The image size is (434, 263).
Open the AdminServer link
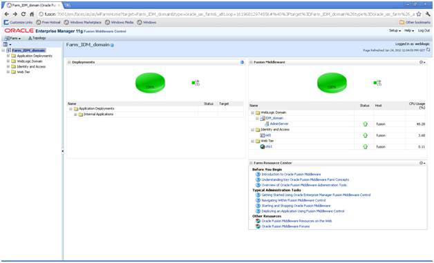279,124
